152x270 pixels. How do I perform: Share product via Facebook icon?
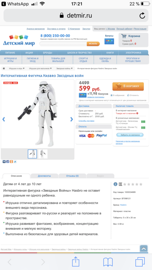(x=8, y=162)
